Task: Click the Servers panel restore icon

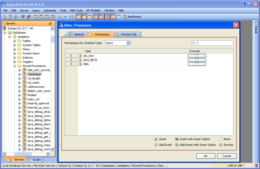Action: pyautogui.click(x=50, y=23)
